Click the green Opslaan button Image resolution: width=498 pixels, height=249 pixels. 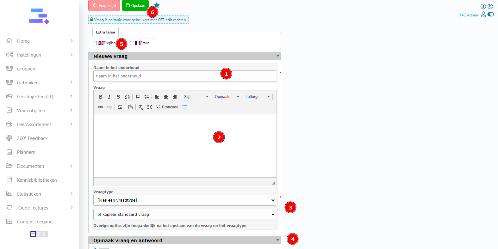coord(135,6)
